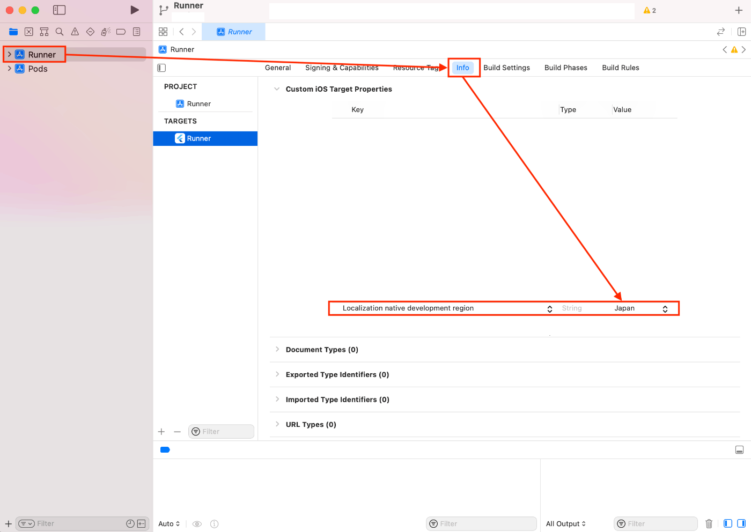Open the Test navigator diamond icon
This screenshot has height=532, width=751.
[90, 32]
